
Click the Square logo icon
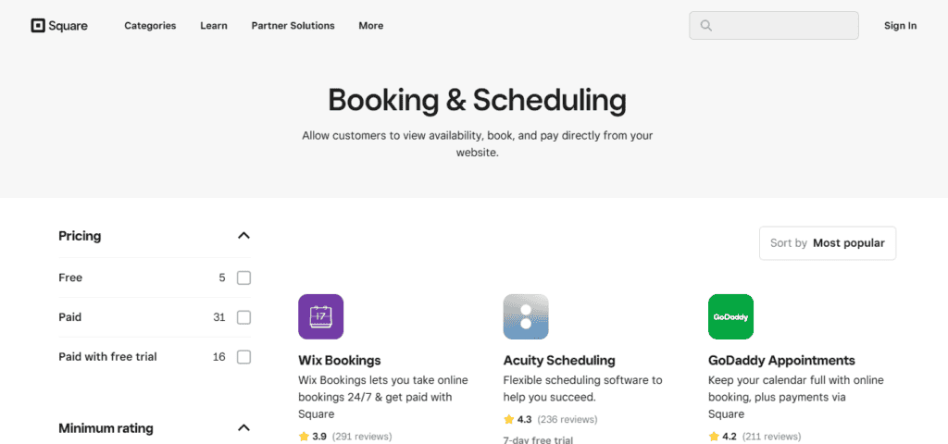point(38,25)
